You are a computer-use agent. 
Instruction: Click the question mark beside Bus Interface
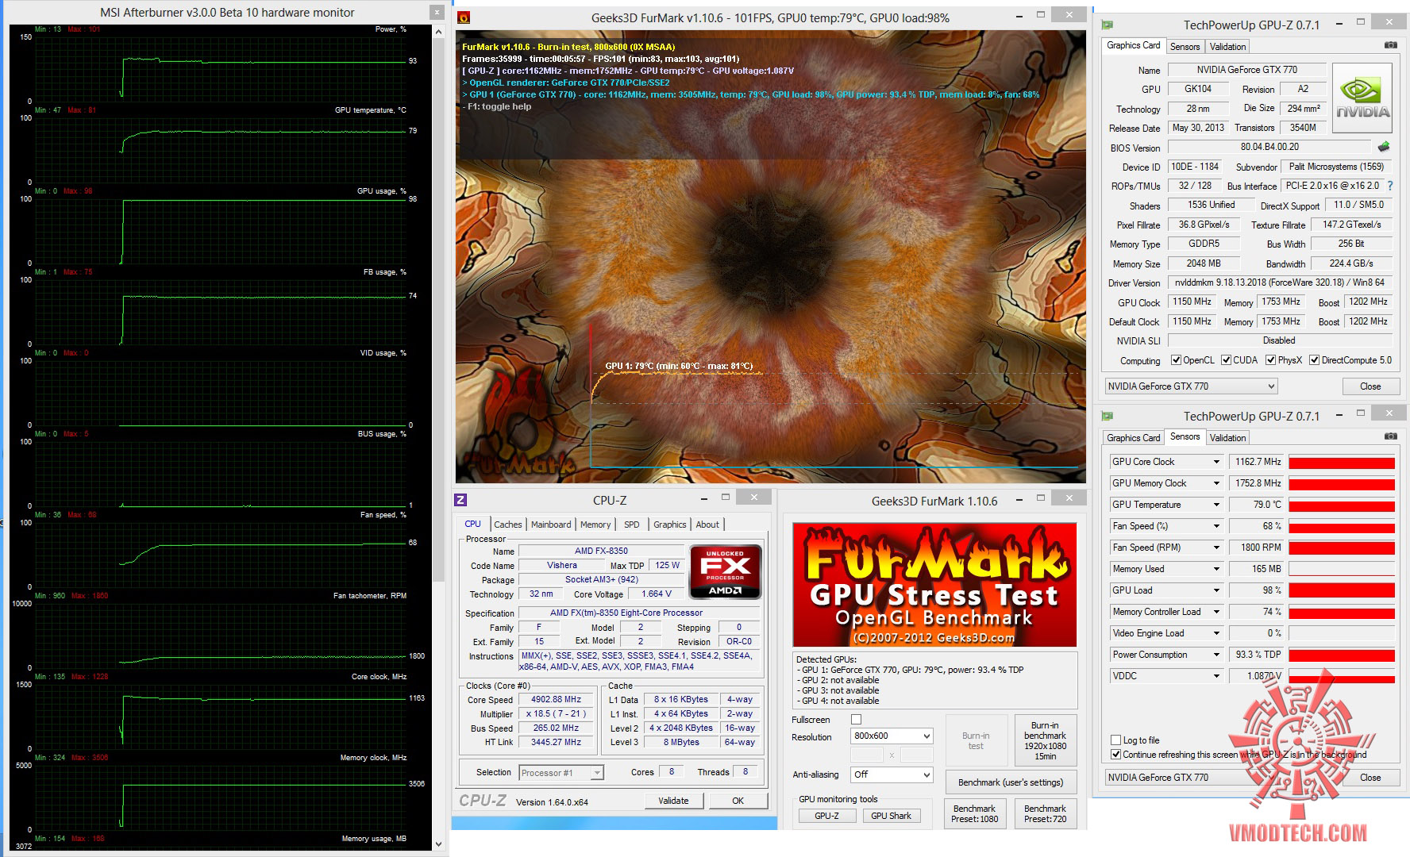pos(1389,186)
